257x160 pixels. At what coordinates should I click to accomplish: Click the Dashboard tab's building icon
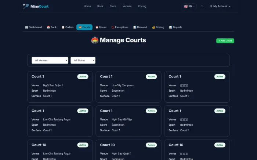[x=26, y=27]
